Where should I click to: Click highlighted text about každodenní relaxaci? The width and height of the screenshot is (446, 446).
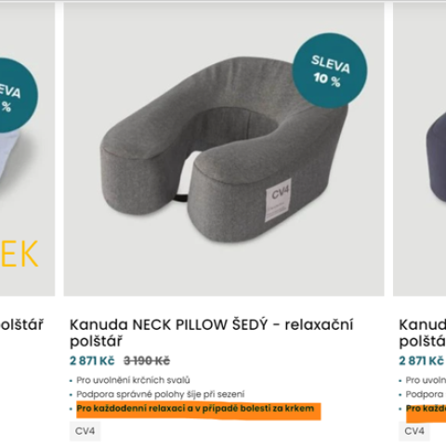click(x=195, y=409)
